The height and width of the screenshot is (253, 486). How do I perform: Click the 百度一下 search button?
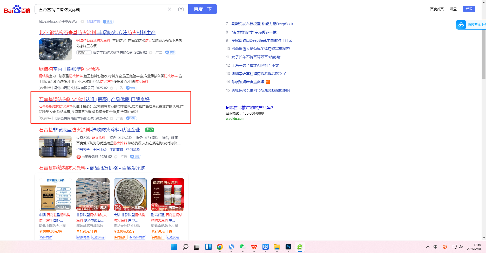(203, 9)
